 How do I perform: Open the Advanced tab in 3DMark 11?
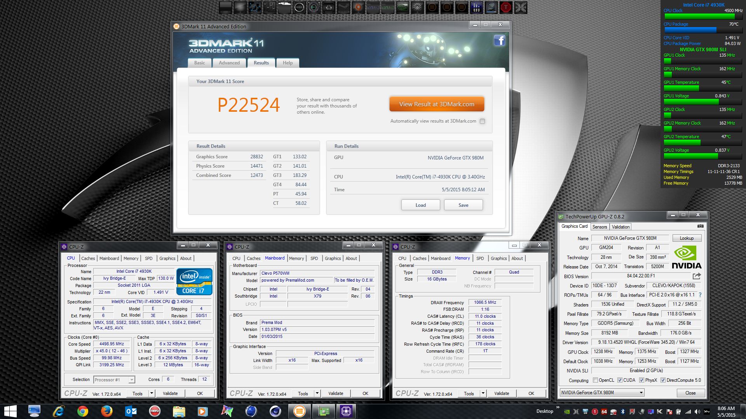click(229, 63)
